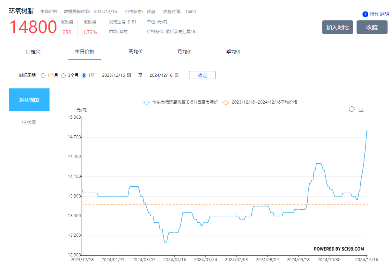390x268 pixels.
Task: Toggle the blue 华东市场环氧树脂 legend marker
Action: [147, 102]
